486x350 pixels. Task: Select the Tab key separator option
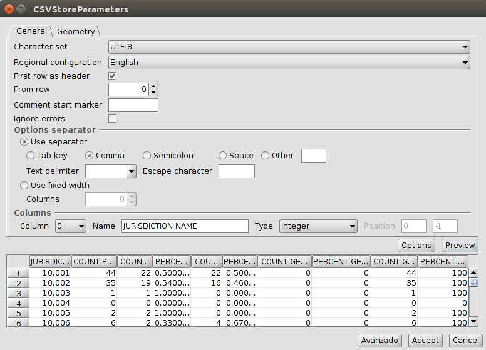[31, 156]
